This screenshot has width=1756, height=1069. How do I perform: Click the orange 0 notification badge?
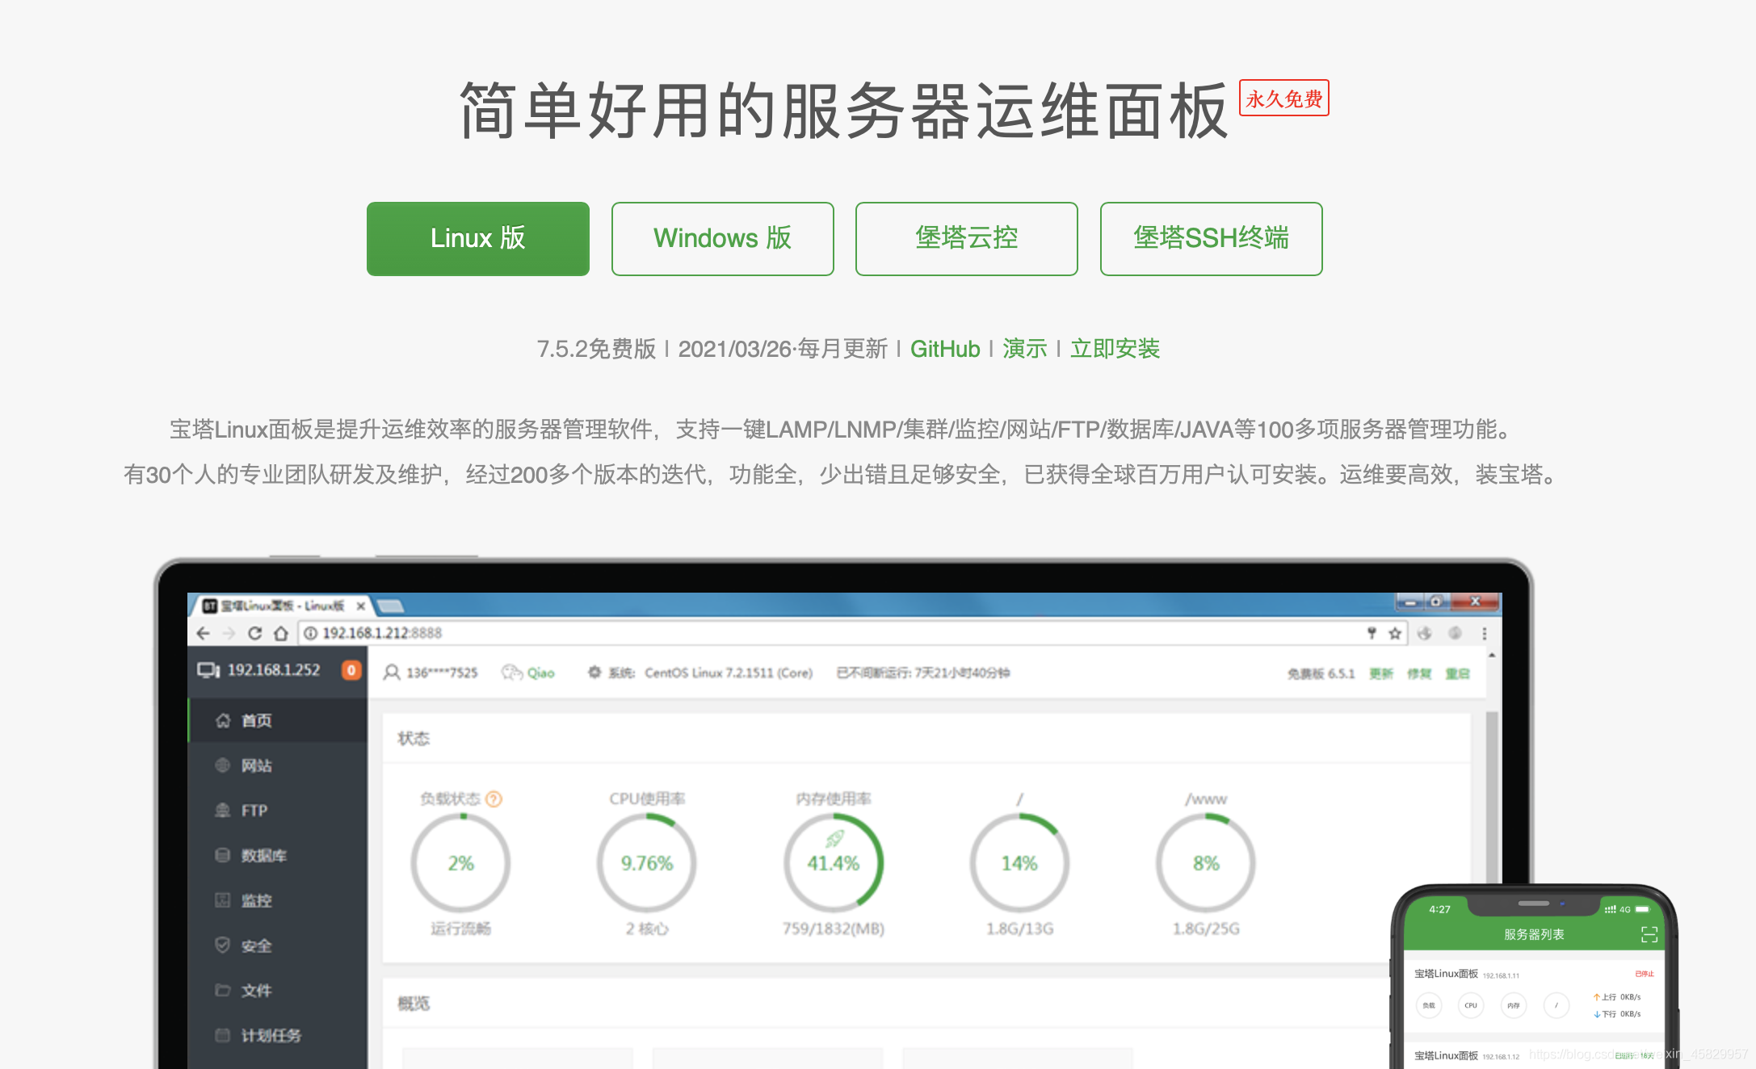(351, 670)
